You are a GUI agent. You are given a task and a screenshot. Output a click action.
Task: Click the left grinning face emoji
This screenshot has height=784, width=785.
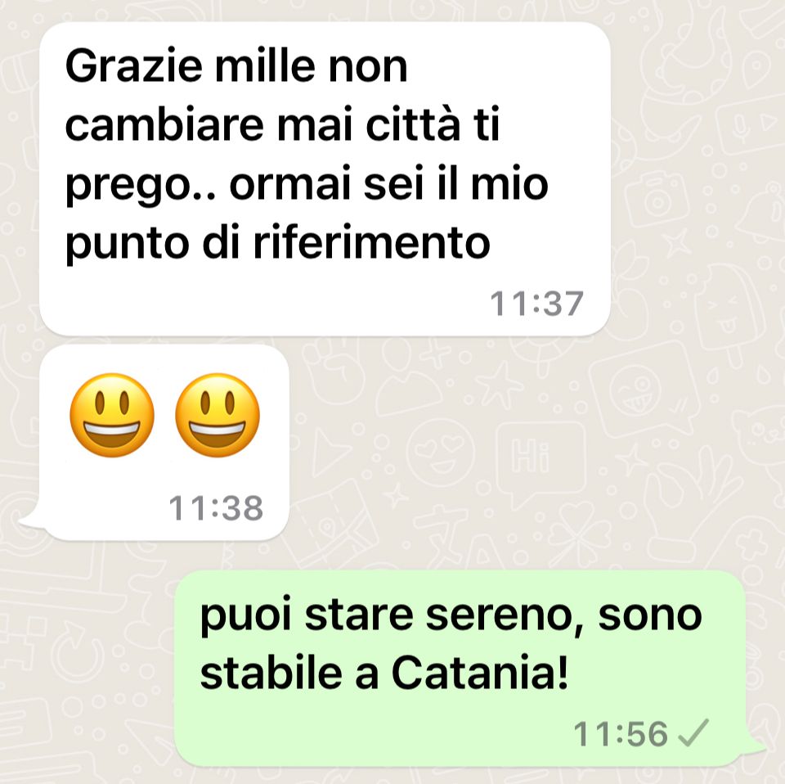[x=112, y=415]
